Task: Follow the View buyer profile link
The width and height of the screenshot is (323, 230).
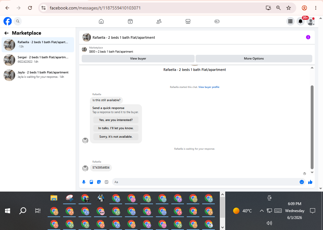Action: [209, 87]
